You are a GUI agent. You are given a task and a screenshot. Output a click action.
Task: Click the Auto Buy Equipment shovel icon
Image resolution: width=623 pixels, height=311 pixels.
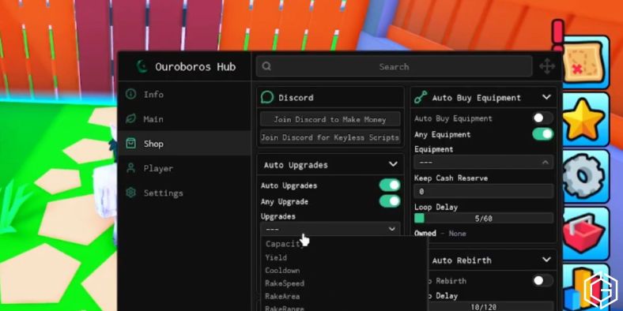click(x=421, y=97)
